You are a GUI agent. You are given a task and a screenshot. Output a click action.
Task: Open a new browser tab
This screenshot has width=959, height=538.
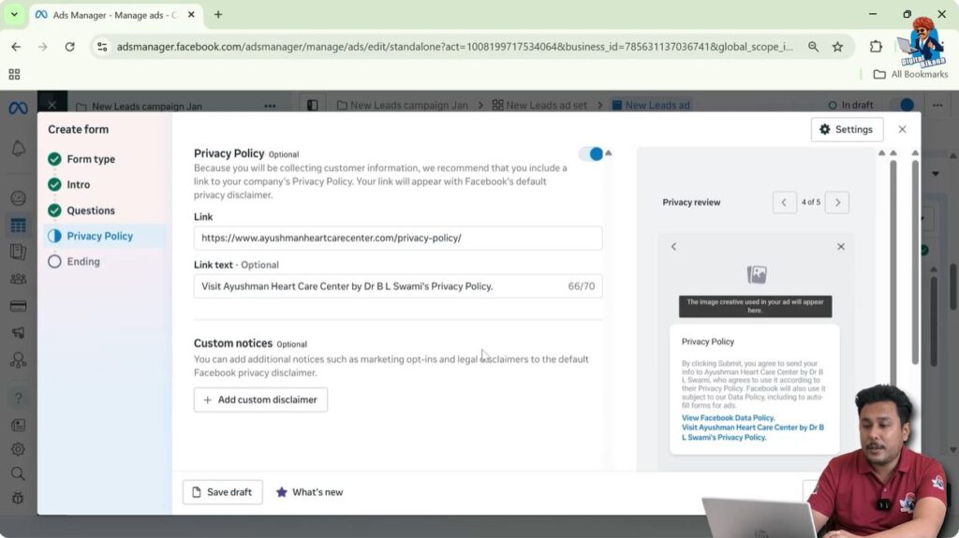click(x=217, y=15)
